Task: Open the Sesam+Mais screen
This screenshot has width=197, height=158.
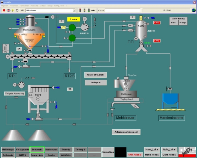Action: pyautogui.click(x=37, y=155)
